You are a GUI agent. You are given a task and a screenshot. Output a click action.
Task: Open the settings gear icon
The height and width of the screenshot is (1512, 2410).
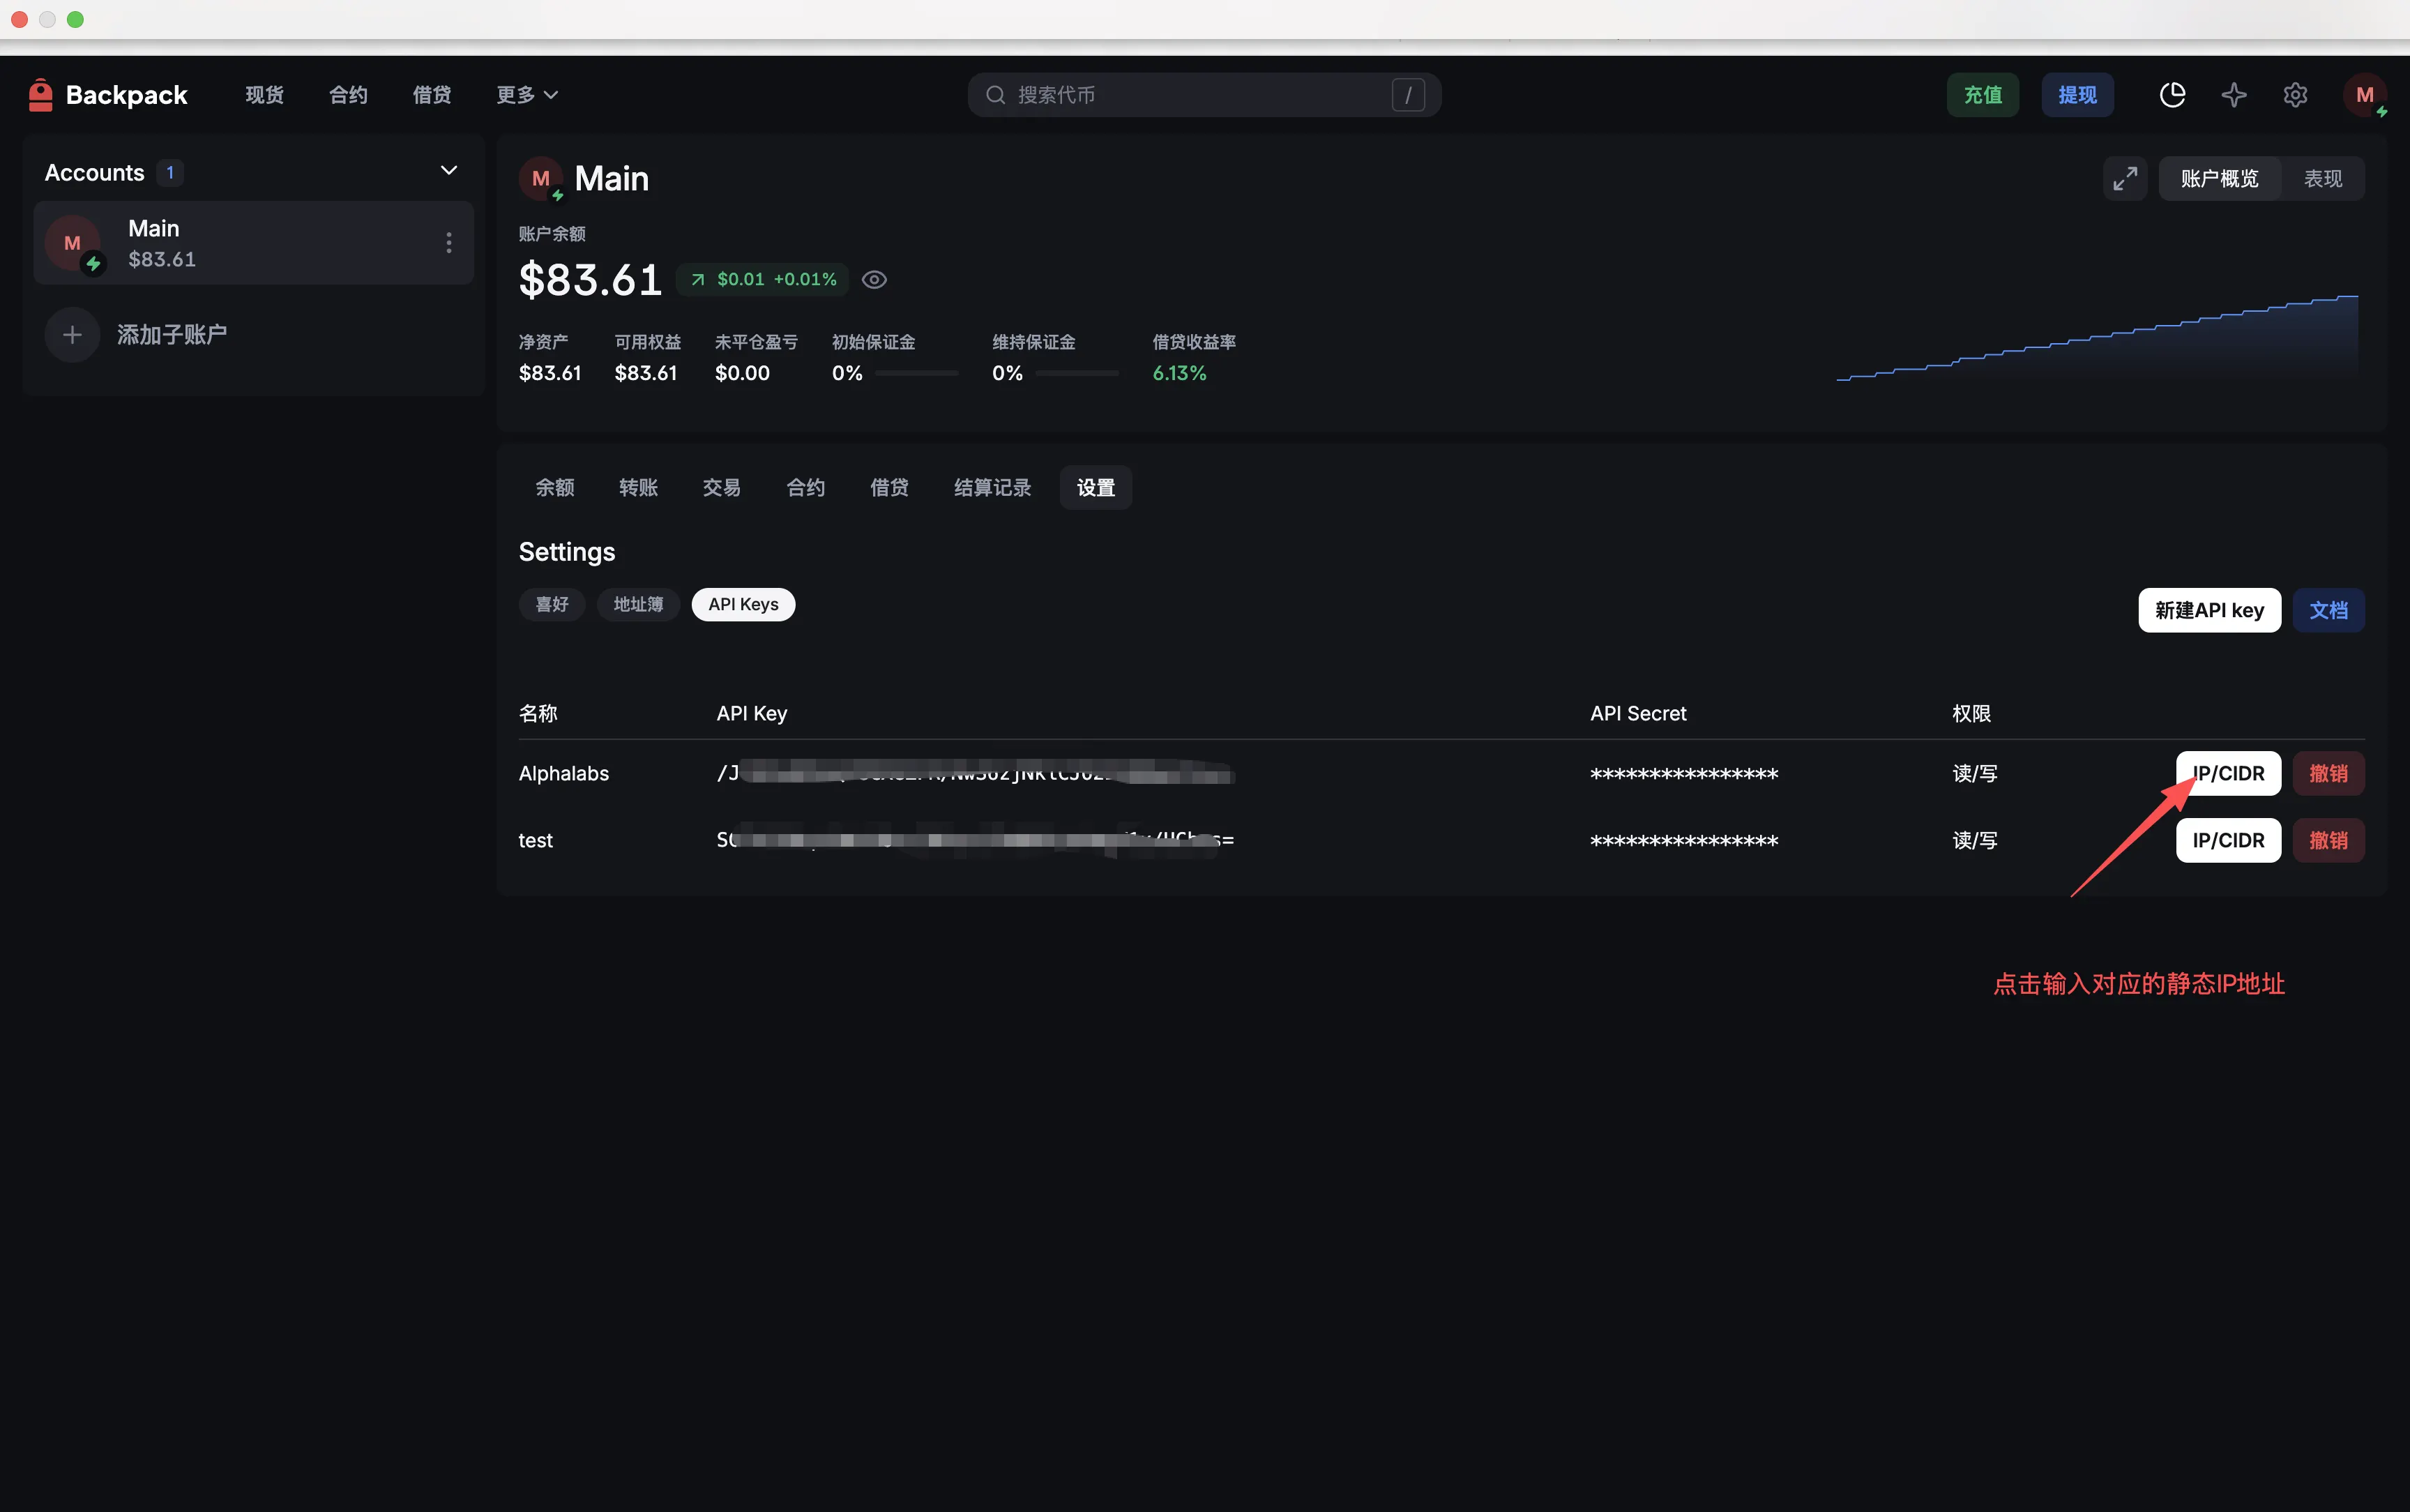(x=2295, y=95)
